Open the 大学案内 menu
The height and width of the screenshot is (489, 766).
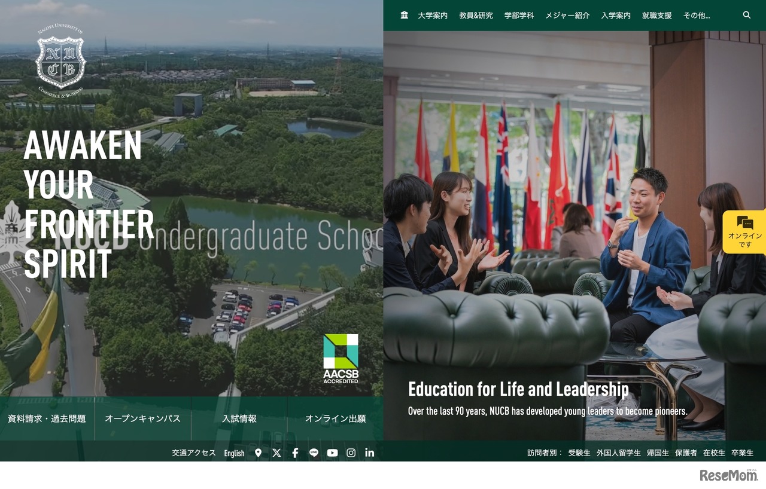coord(433,16)
